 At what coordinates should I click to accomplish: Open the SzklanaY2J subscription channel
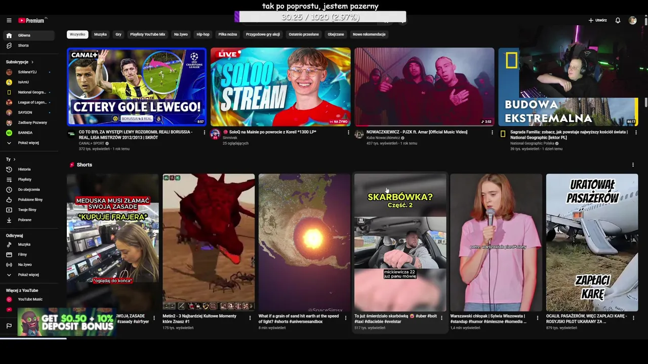[x=28, y=72]
